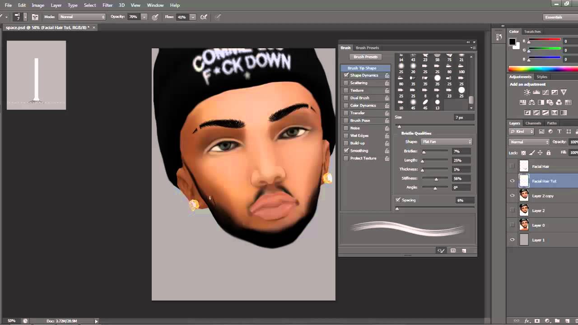Open the brush preset picker arrow
The image size is (578, 325).
point(25,17)
